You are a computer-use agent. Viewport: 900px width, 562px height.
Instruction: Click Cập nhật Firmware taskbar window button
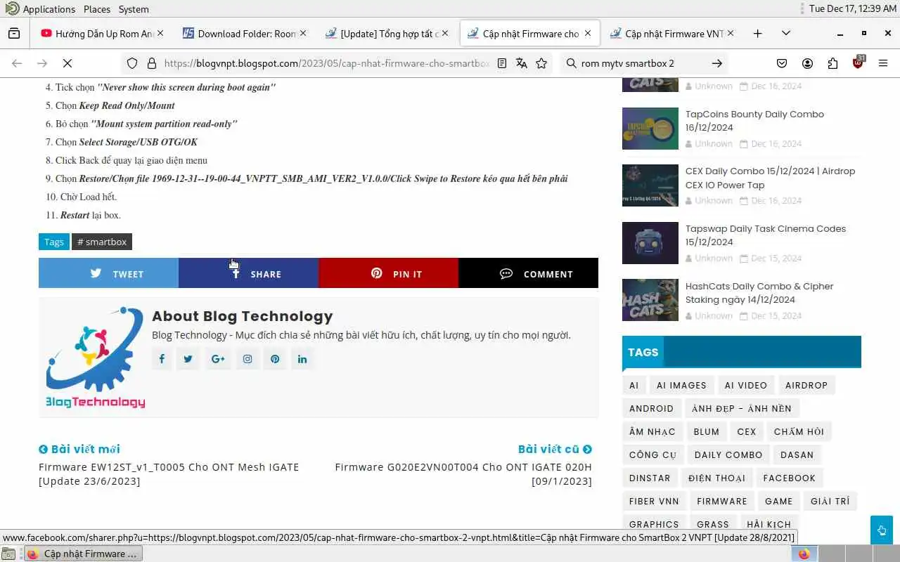pyautogui.click(x=83, y=554)
